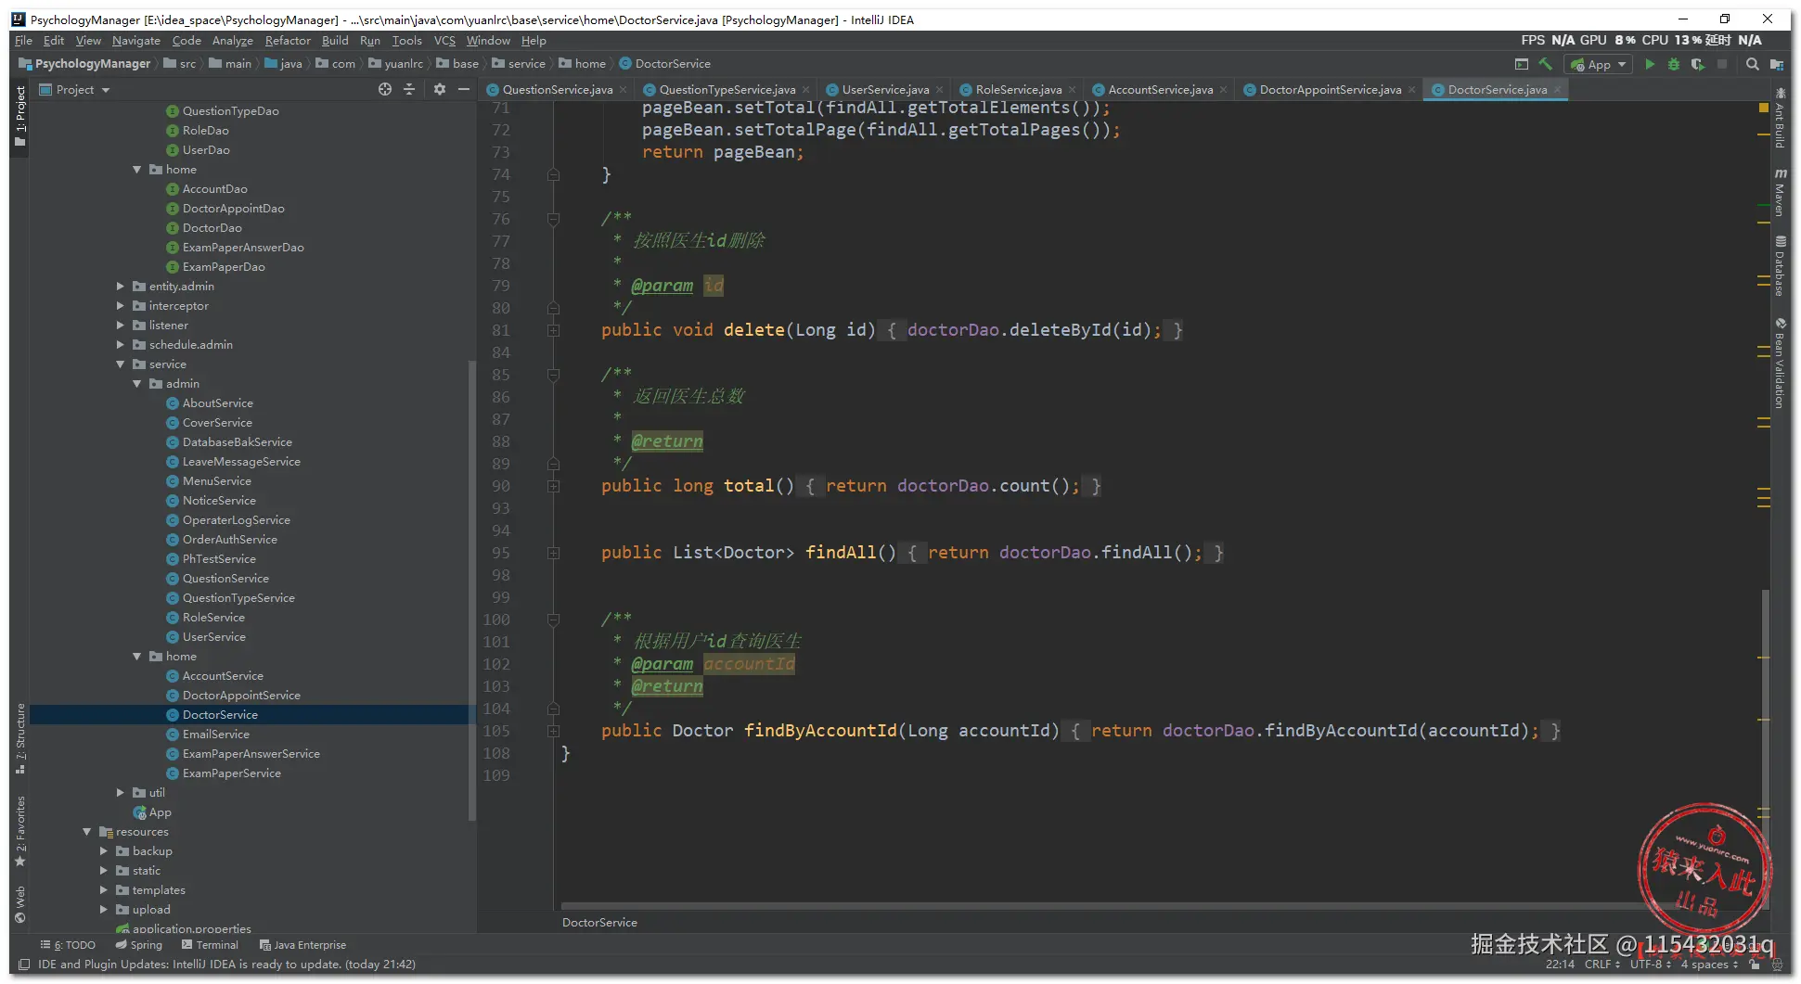Open the Favorites tool window
The width and height of the screenshot is (1801, 984).
tap(20, 831)
